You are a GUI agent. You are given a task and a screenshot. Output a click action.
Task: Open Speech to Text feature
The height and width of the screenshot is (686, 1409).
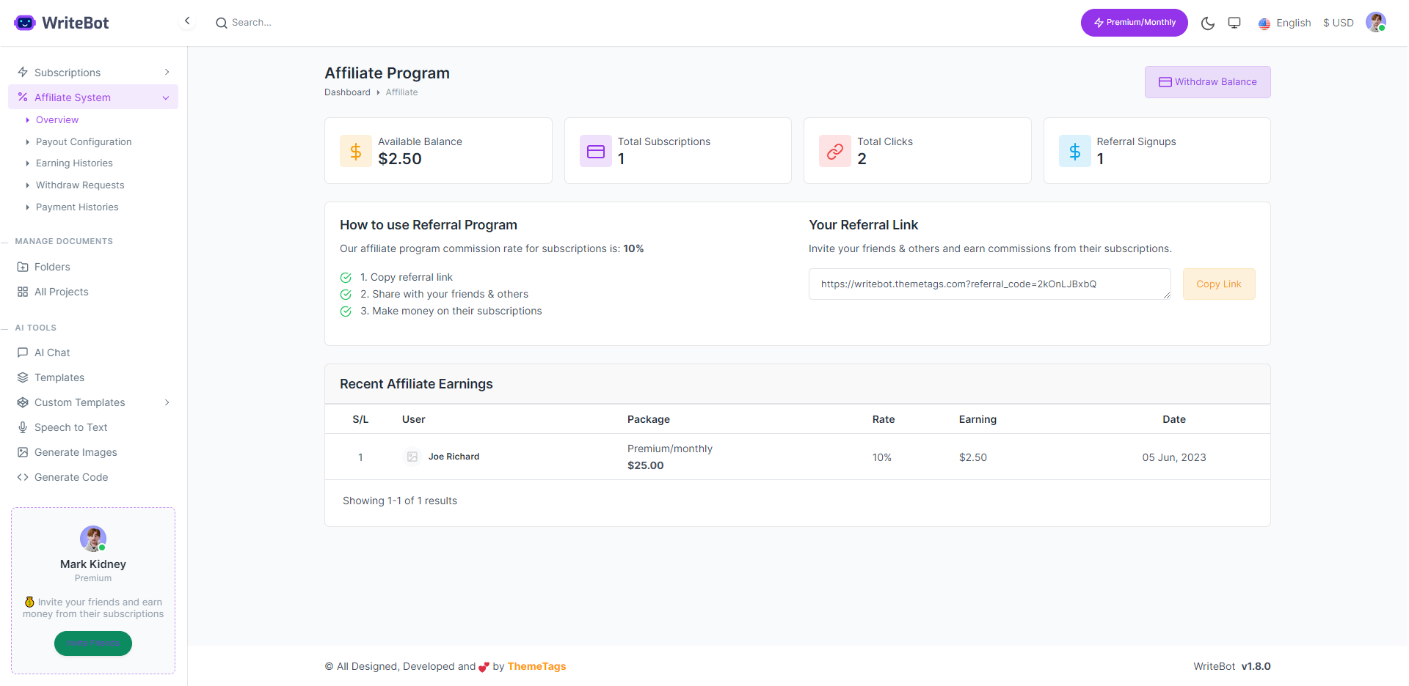[70, 427]
